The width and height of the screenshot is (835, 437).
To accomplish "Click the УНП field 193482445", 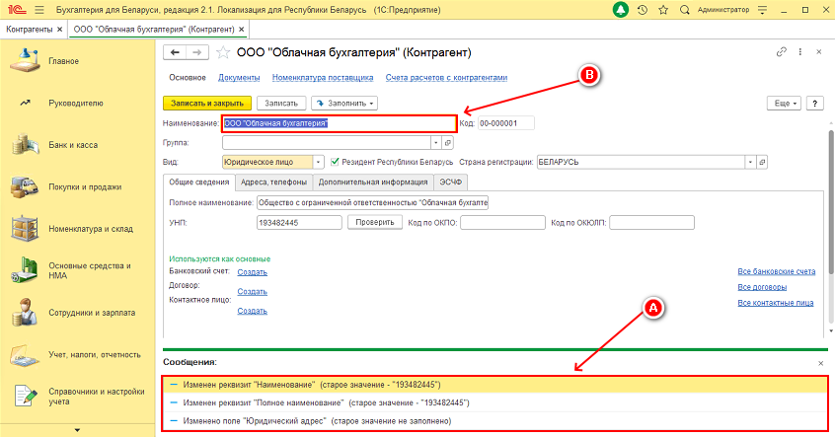I will point(299,223).
